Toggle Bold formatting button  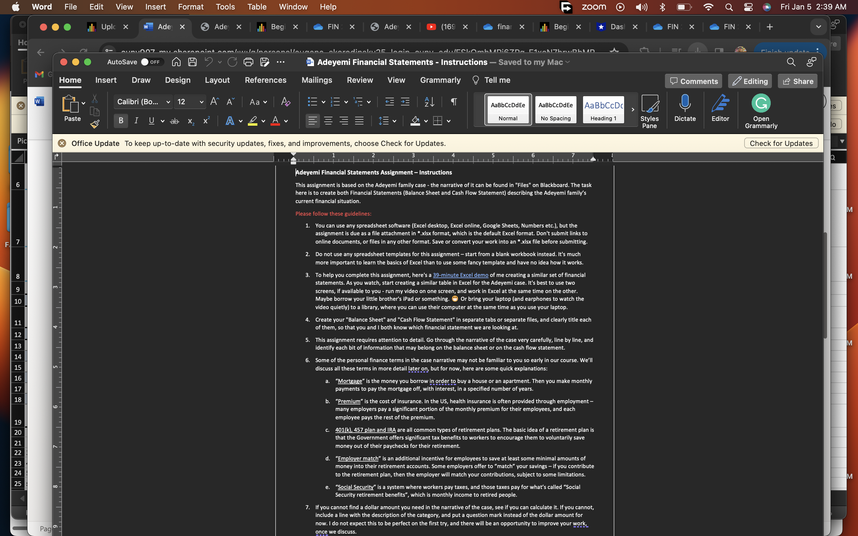pos(121,121)
